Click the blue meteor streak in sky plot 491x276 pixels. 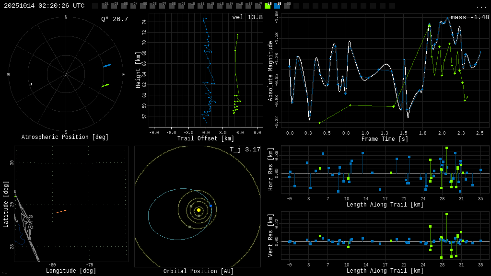coord(106,66)
